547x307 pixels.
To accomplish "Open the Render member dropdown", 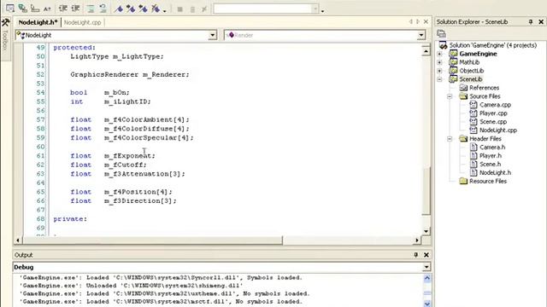I will tap(421, 35).
